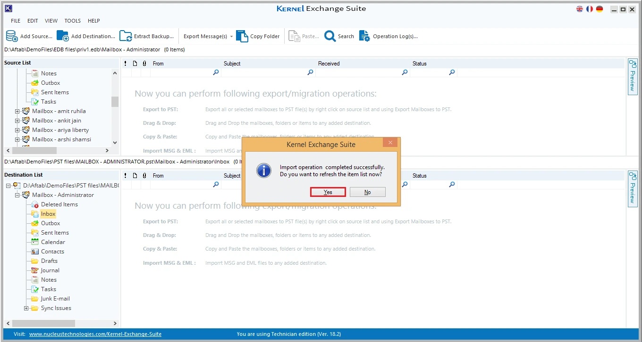Collapse destination Mailbox - Administrator node
Viewport: 642px width, 342px height.
pos(17,195)
